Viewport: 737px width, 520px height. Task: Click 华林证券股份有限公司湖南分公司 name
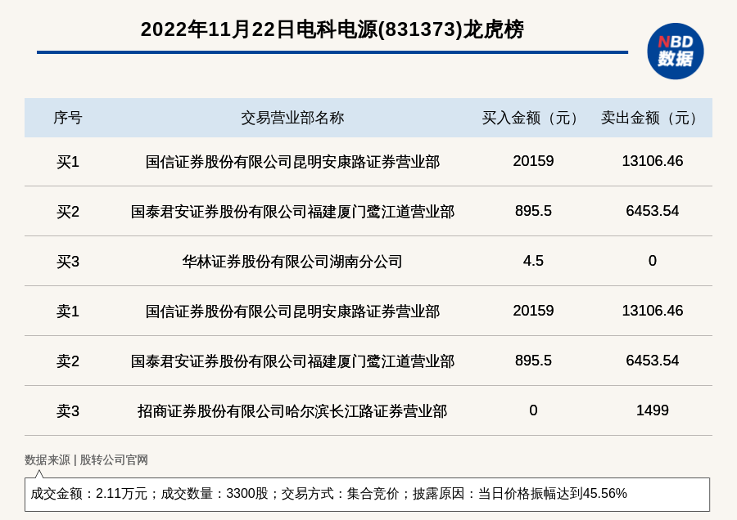click(x=292, y=262)
